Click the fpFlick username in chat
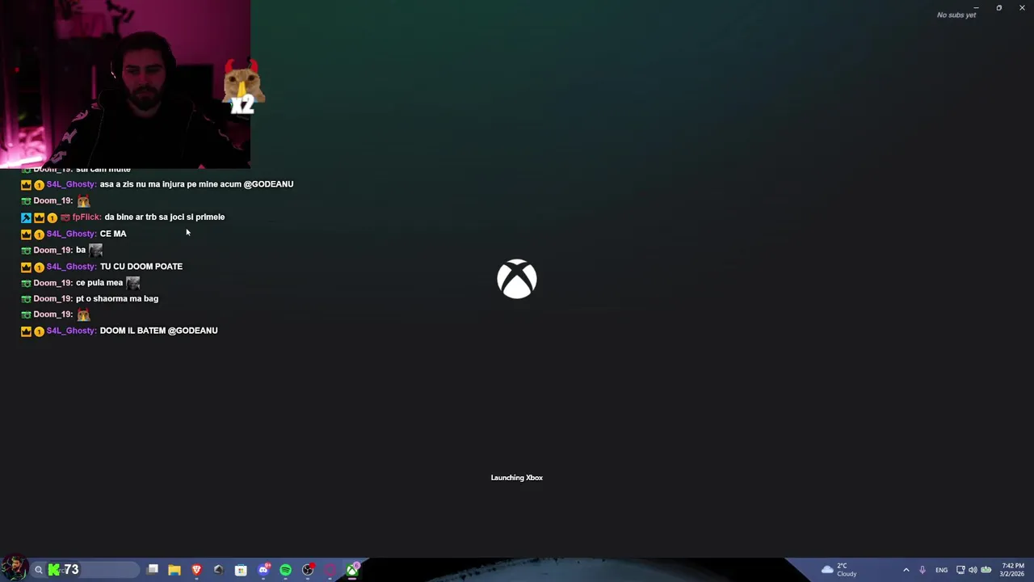 point(86,217)
